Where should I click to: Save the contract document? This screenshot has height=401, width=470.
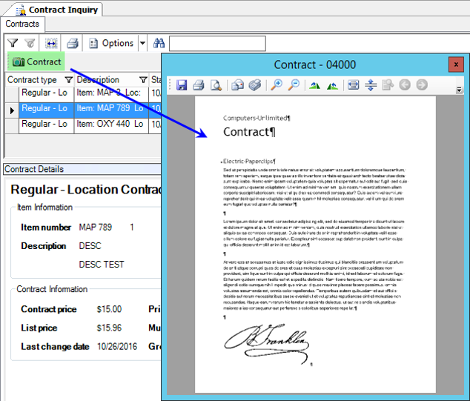pyautogui.click(x=182, y=85)
